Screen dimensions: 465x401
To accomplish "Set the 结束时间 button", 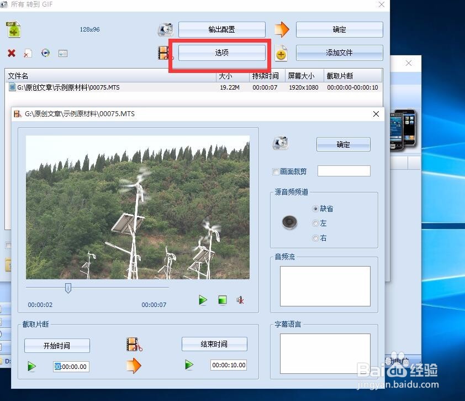I will [x=214, y=344].
